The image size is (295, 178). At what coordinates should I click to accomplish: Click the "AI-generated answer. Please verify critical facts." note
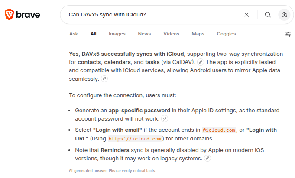[x=113, y=171]
